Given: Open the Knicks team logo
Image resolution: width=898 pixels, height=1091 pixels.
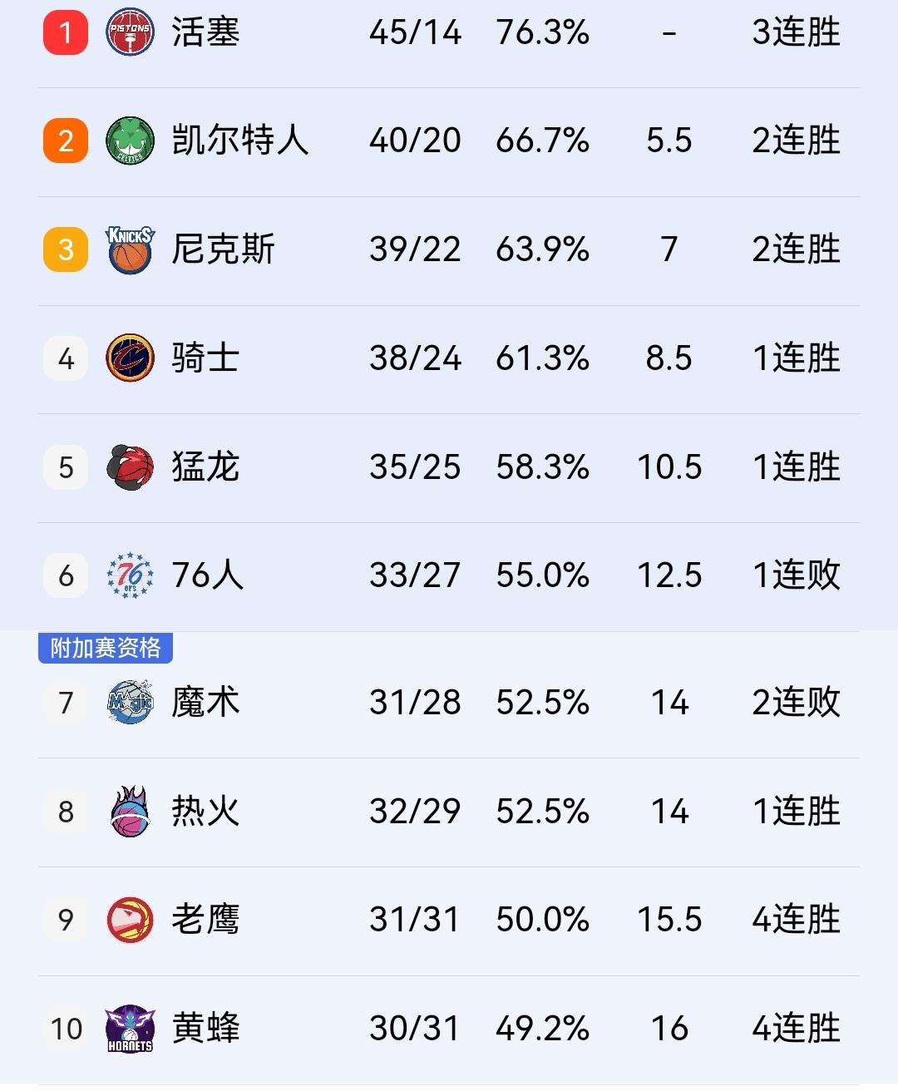Looking at the screenshot, I should click(x=129, y=249).
